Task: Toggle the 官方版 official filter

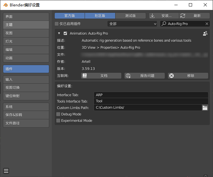Action: (x=70, y=16)
